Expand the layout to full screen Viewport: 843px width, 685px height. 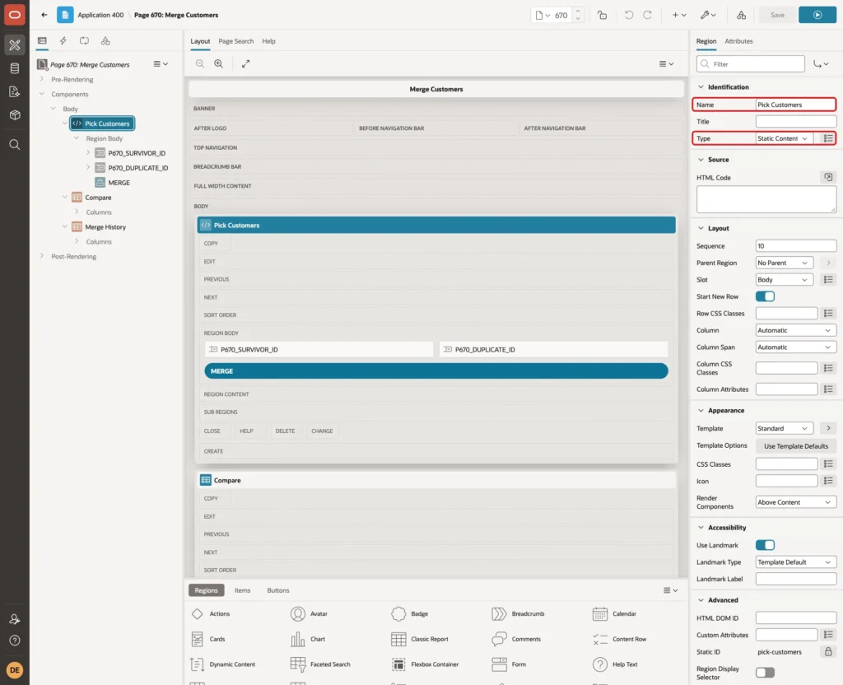(245, 63)
